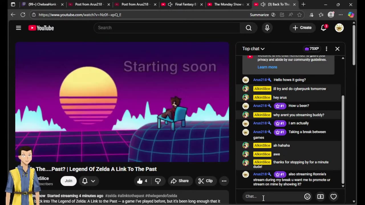The height and width of the screenshot is (205, 365).
Task: Reload the current page
Action: [23, 15]
